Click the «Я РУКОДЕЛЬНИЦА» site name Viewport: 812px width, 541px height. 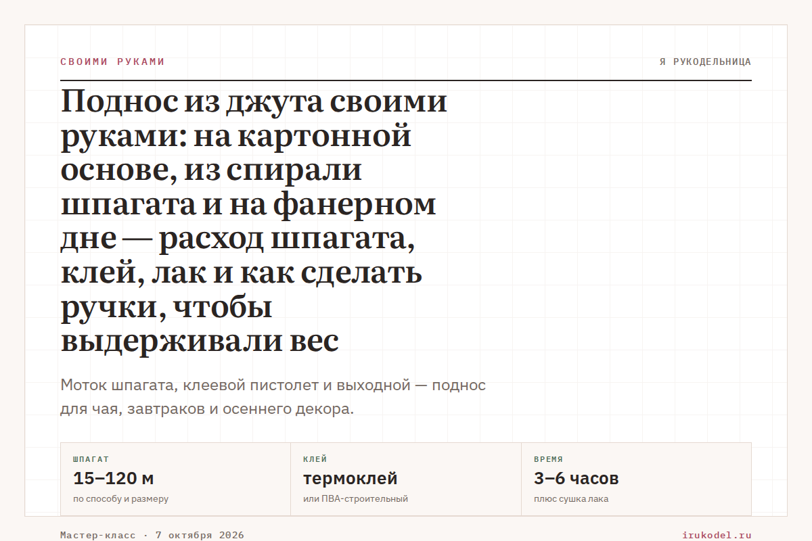click(x=705, y=62)
